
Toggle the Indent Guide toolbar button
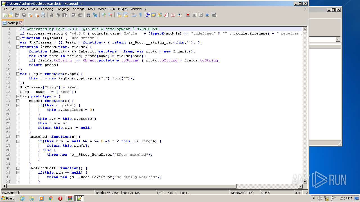pyautogui.click(x=147, y=15)
